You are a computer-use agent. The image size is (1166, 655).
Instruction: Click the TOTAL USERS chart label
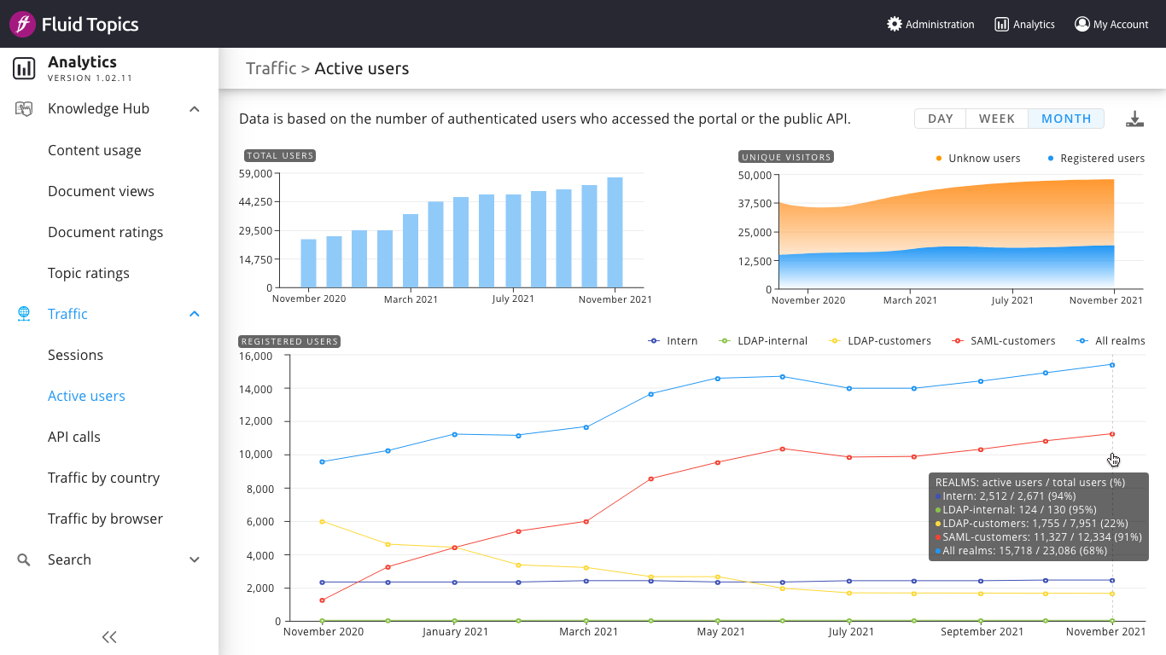pos(280,156)
